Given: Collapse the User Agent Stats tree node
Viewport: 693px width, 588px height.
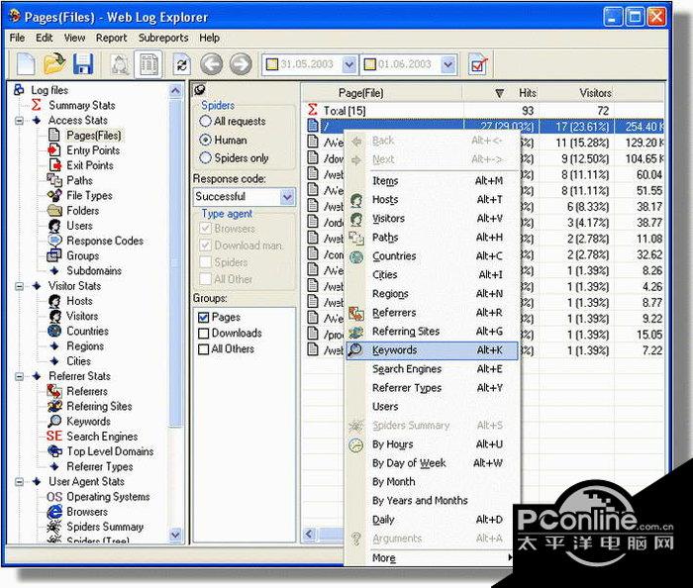Looking at the screenshot, I should click(x=19, y=481).
